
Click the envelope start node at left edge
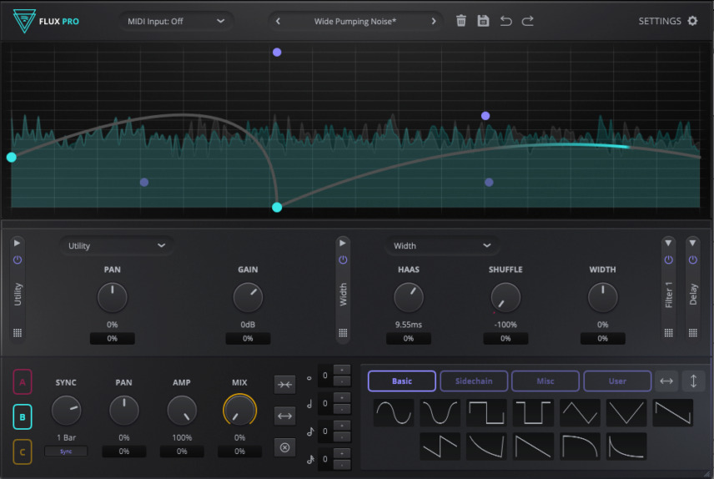tap(12, 157)
